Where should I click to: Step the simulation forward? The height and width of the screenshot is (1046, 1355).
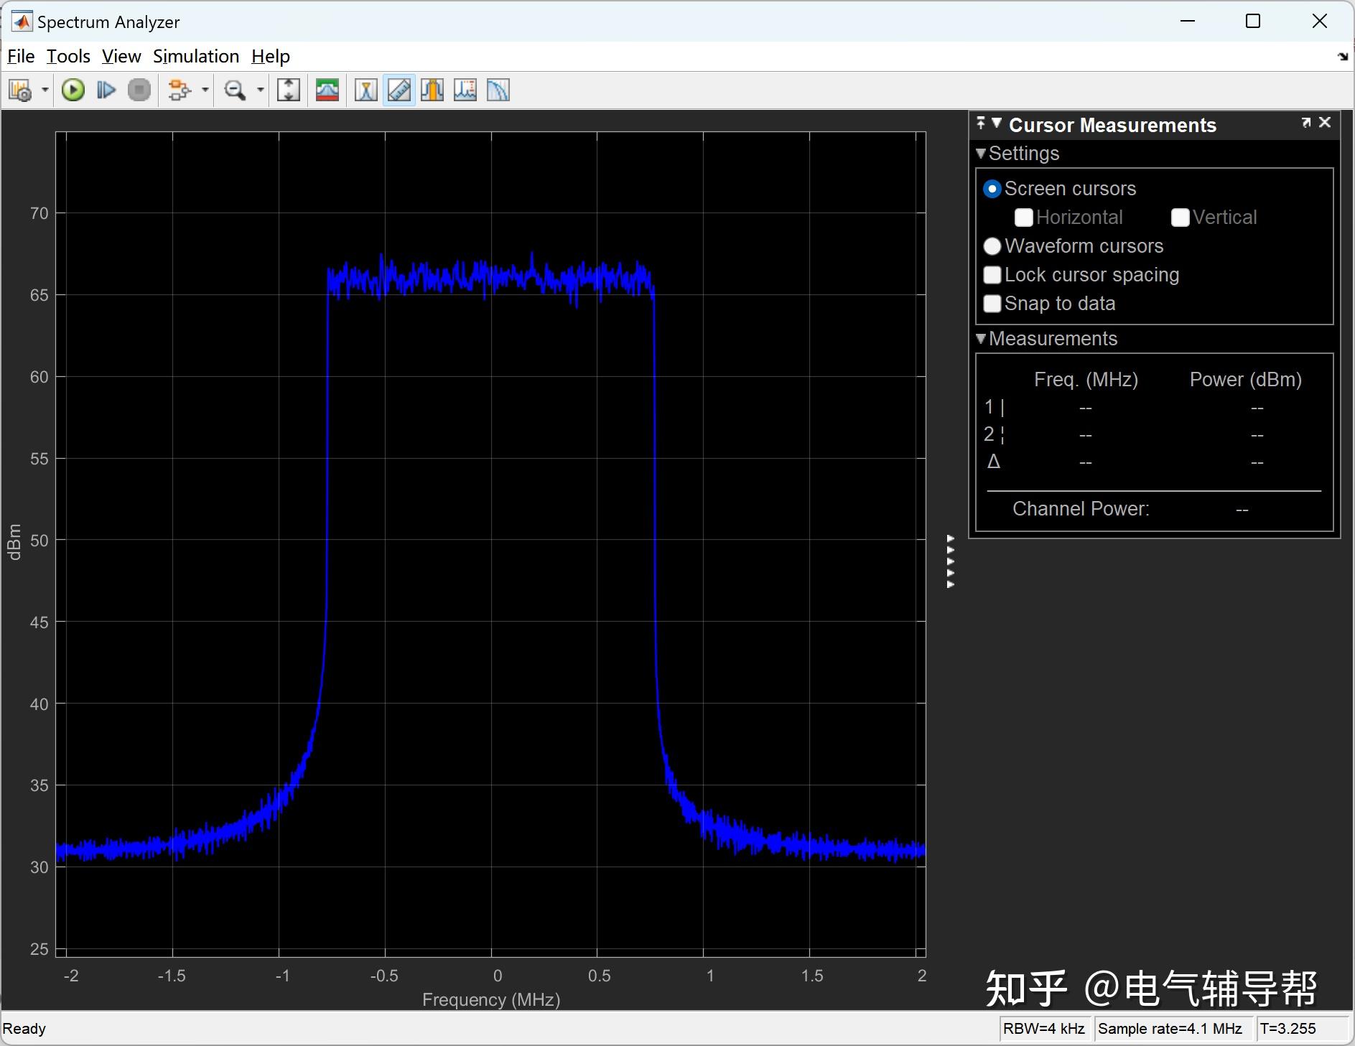(106, 90)
